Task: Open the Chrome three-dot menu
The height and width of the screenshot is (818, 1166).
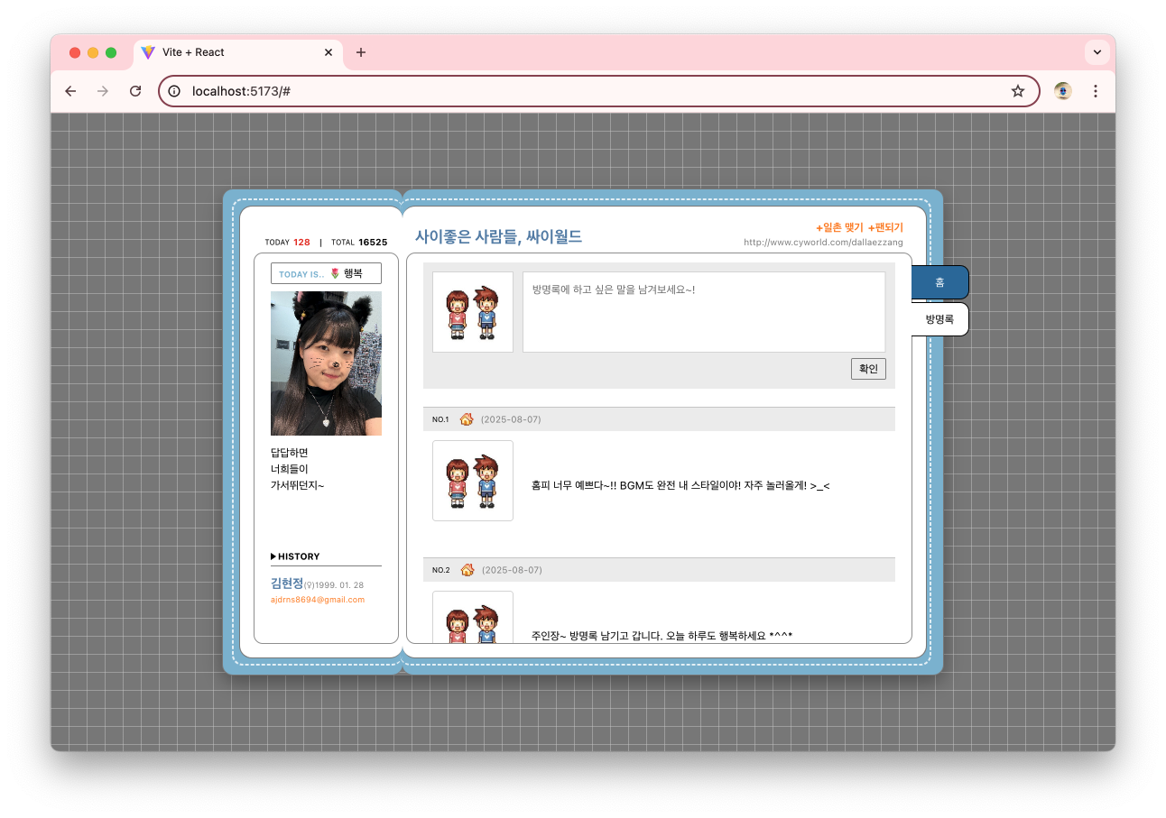Action: point(1096,91)
